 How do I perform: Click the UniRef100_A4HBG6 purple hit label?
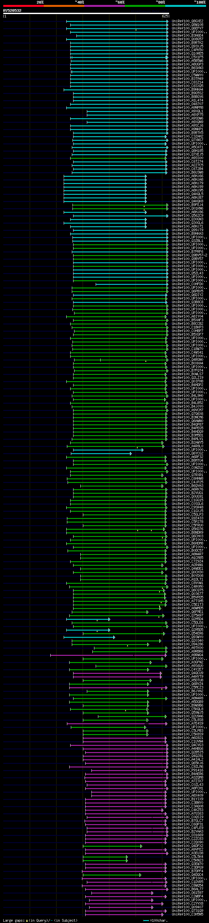point(187,748)
